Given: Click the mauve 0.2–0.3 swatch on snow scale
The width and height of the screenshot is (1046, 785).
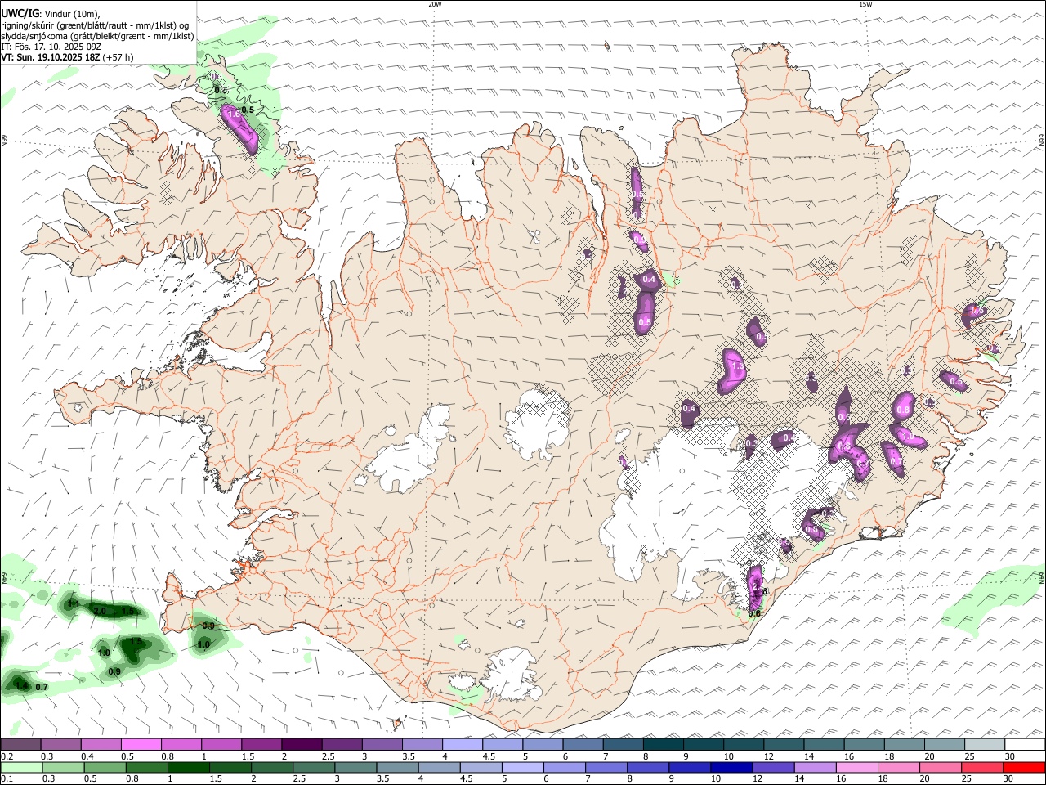Looking at the screenshot, I should tap(20, 745).
